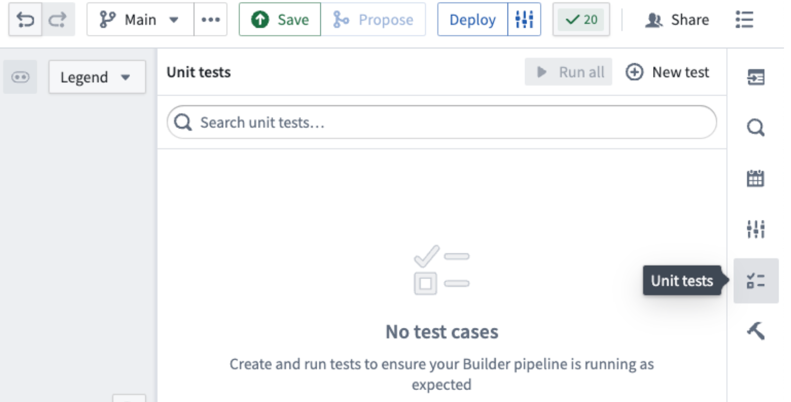Open the pipeline outputs sidebar icon
This screenshot has width=791, height=402.
tap(756, 77)
